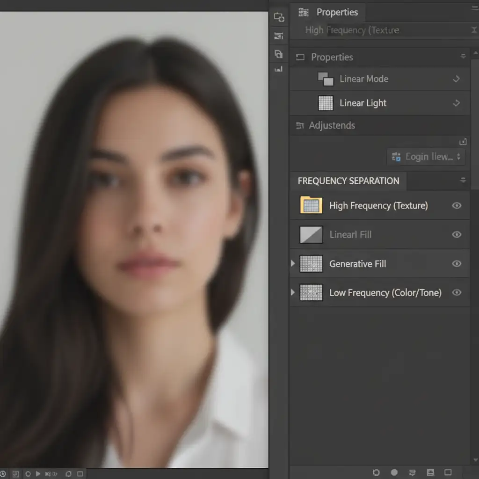Click the first icon in the collapsed panel dock
The height and width of the screenshot is (479, 479).
coord(279,17)
